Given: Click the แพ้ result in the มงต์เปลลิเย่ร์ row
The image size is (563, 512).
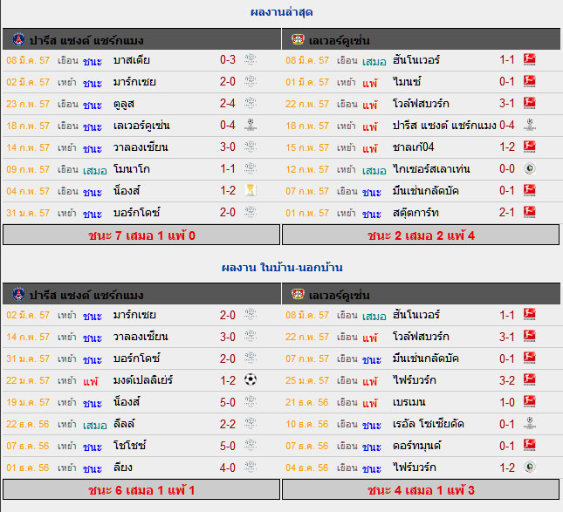Looking at the screenshot, I should (91, 380).
